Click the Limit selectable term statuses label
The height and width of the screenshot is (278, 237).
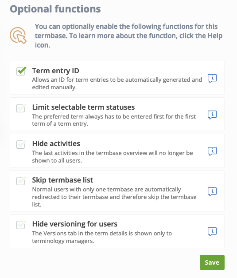click(x=83, y=107)
